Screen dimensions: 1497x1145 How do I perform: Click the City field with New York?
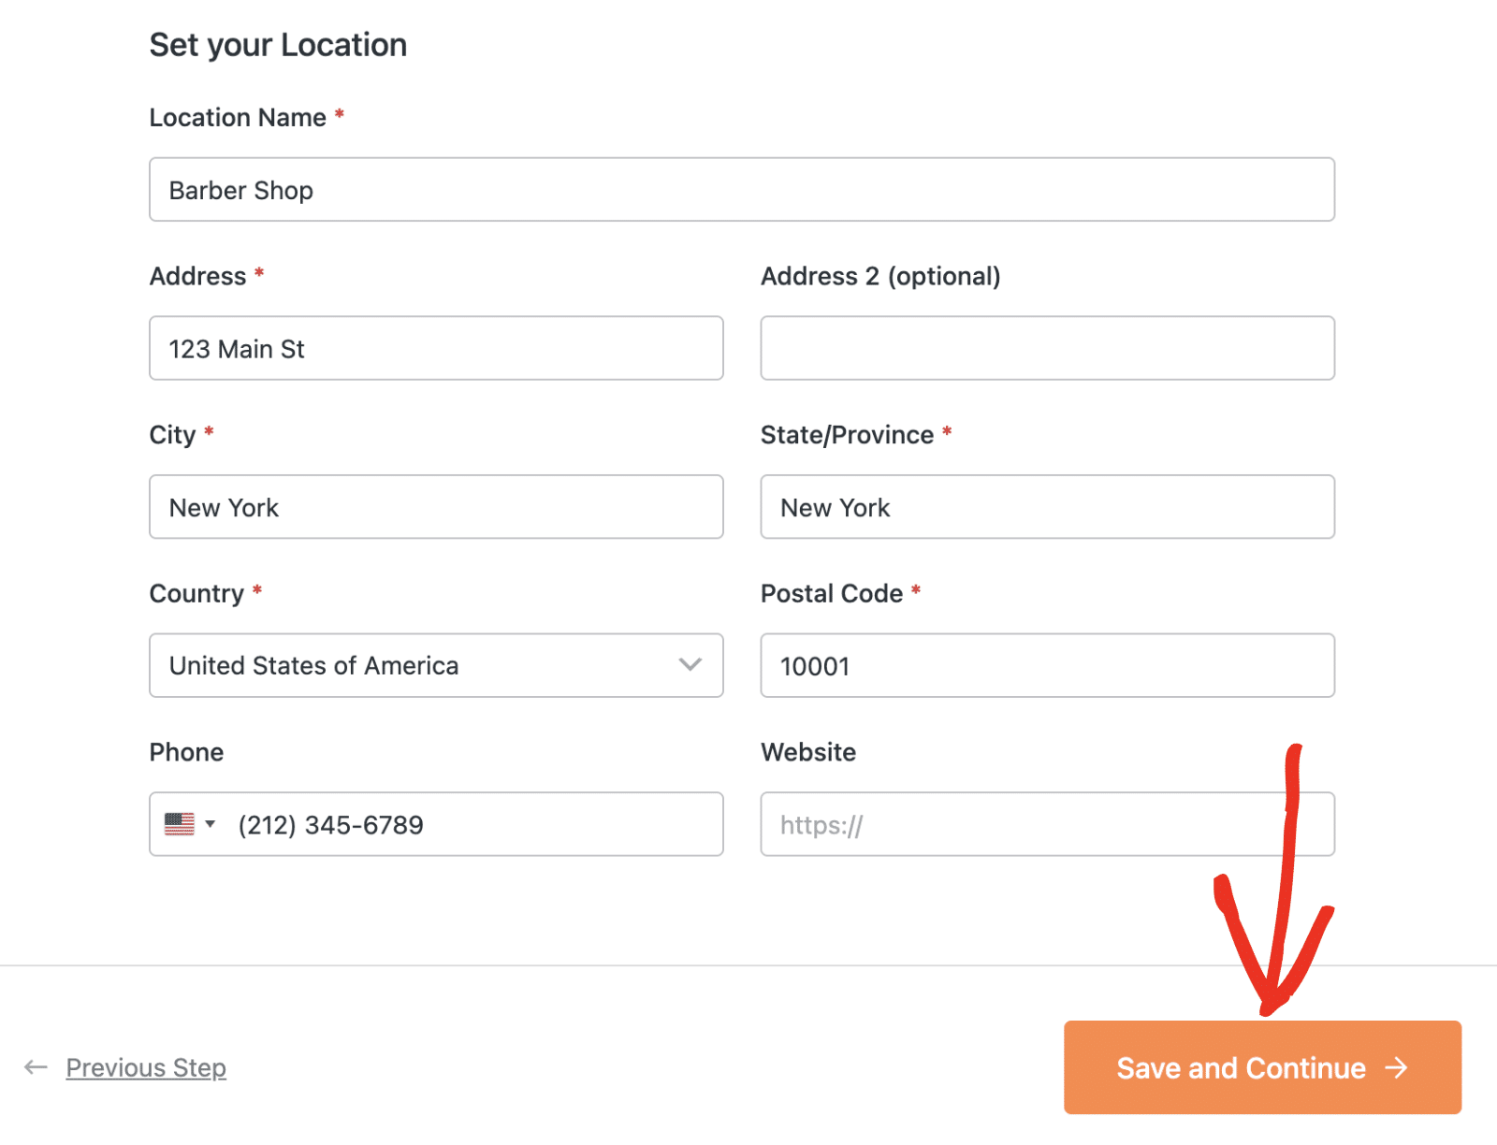[x=436, y=507]
